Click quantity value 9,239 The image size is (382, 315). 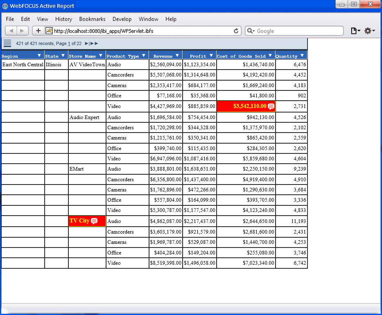tap(300, 169)
